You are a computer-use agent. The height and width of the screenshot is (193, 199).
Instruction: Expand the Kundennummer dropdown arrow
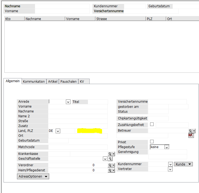tap(170, 164)
